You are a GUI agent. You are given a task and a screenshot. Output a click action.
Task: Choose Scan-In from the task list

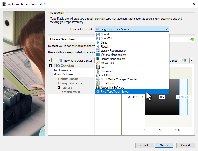132,34
